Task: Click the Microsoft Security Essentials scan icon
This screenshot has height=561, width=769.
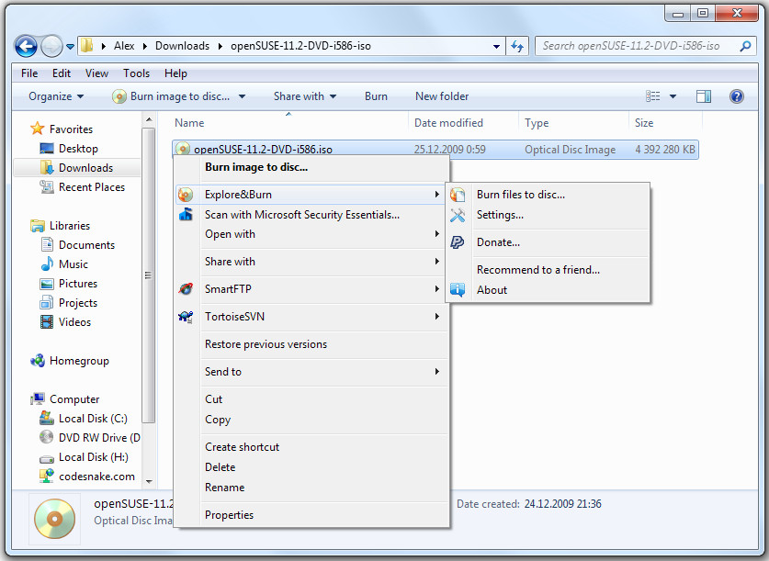Action: click(x=186, y=214)
